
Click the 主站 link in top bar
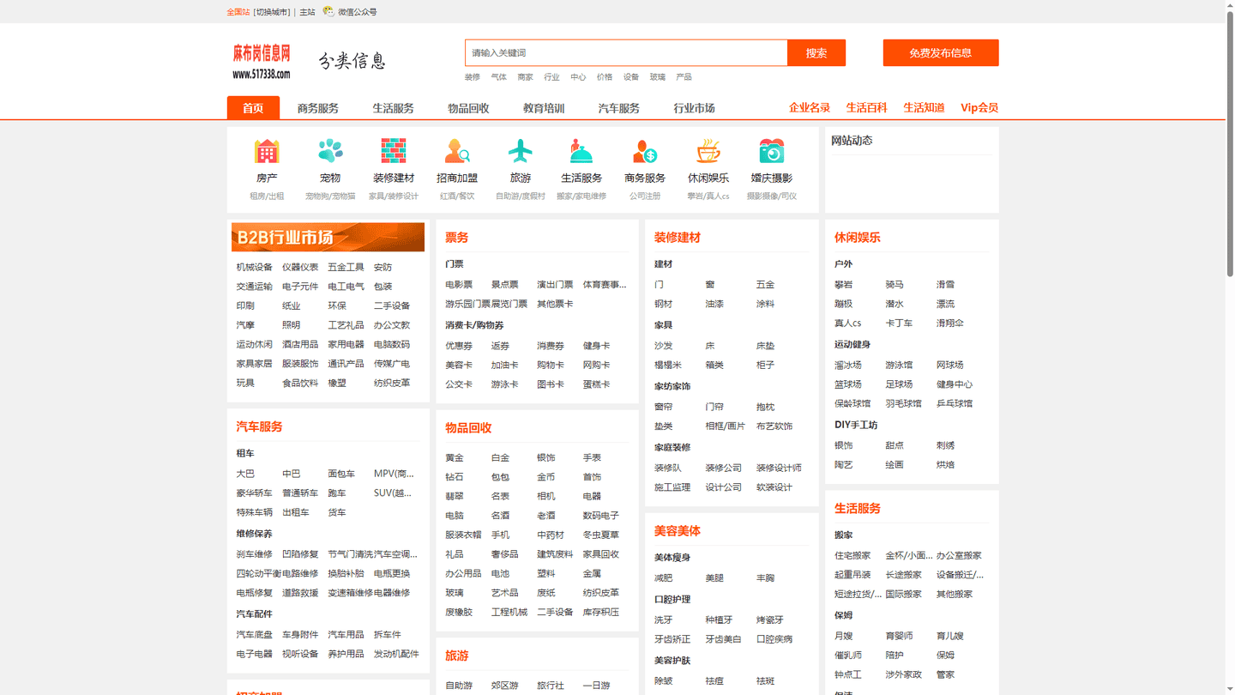(x=307, y=12)
